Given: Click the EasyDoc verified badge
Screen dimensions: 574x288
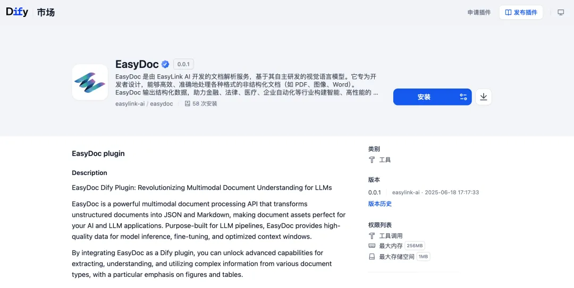Looking at the screenshot, I should click(165, 64).
